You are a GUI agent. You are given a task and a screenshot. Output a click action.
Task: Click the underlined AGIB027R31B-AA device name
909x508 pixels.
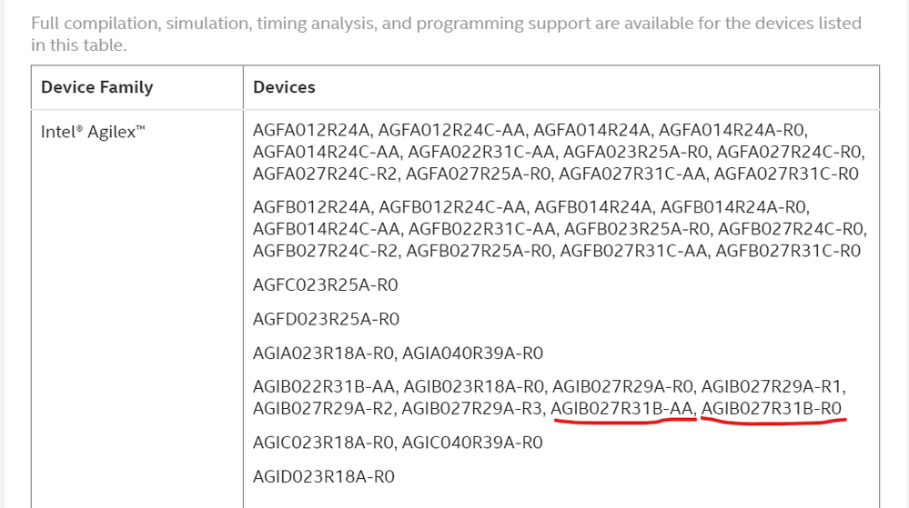tap(624, 408)
